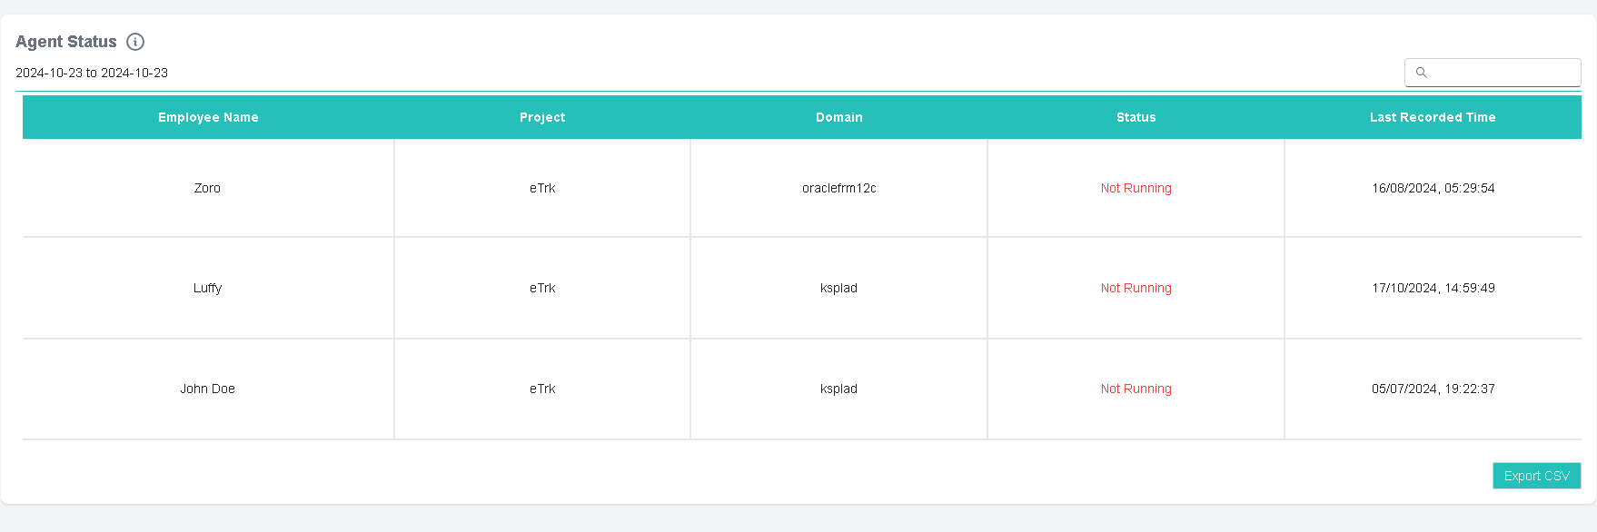Click the date range 2024-10-23 text
The image size is (1597, 532).
[92, 73]
